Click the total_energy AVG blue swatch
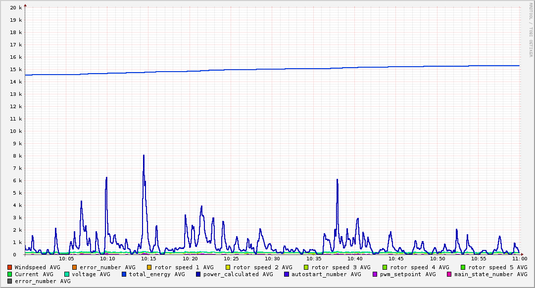 (x=124, y=274)
